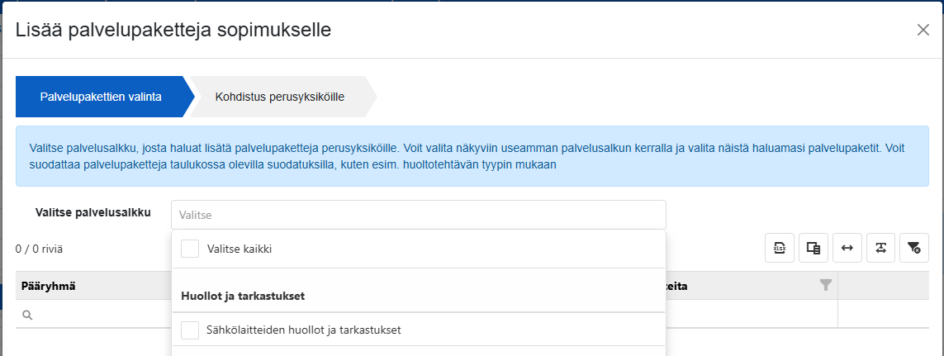Click the 0 / 0 riviä row counter
This screenshot has height=356, width=944.
tap(39, 248)
